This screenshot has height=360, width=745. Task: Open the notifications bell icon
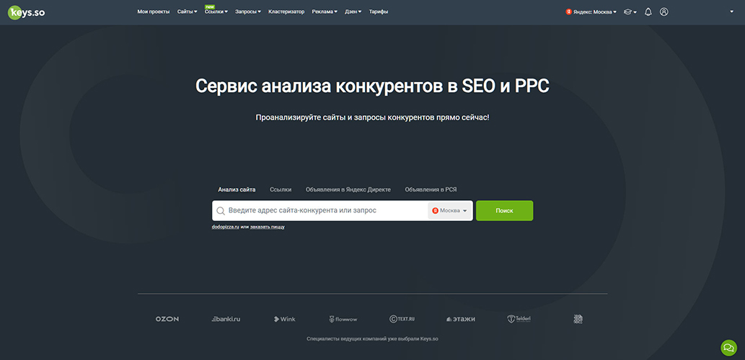coord(648,12)
